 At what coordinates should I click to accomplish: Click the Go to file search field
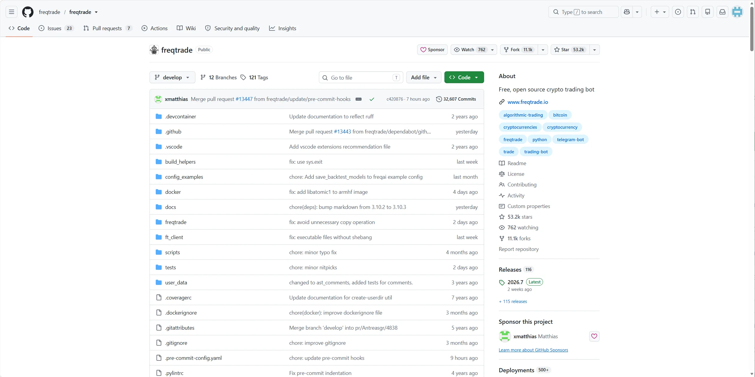click(361, 77)
